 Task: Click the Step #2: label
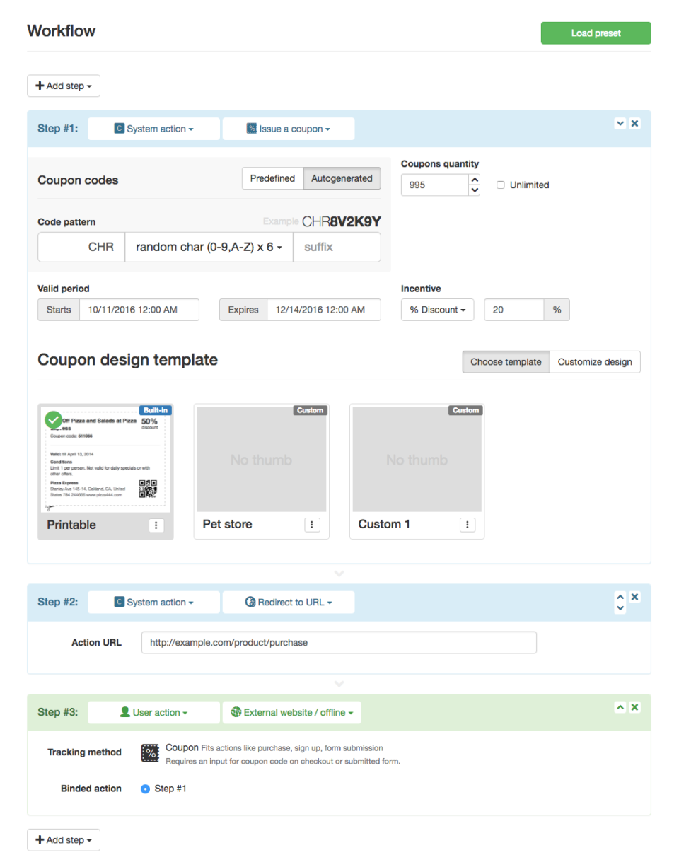point(58,603)
